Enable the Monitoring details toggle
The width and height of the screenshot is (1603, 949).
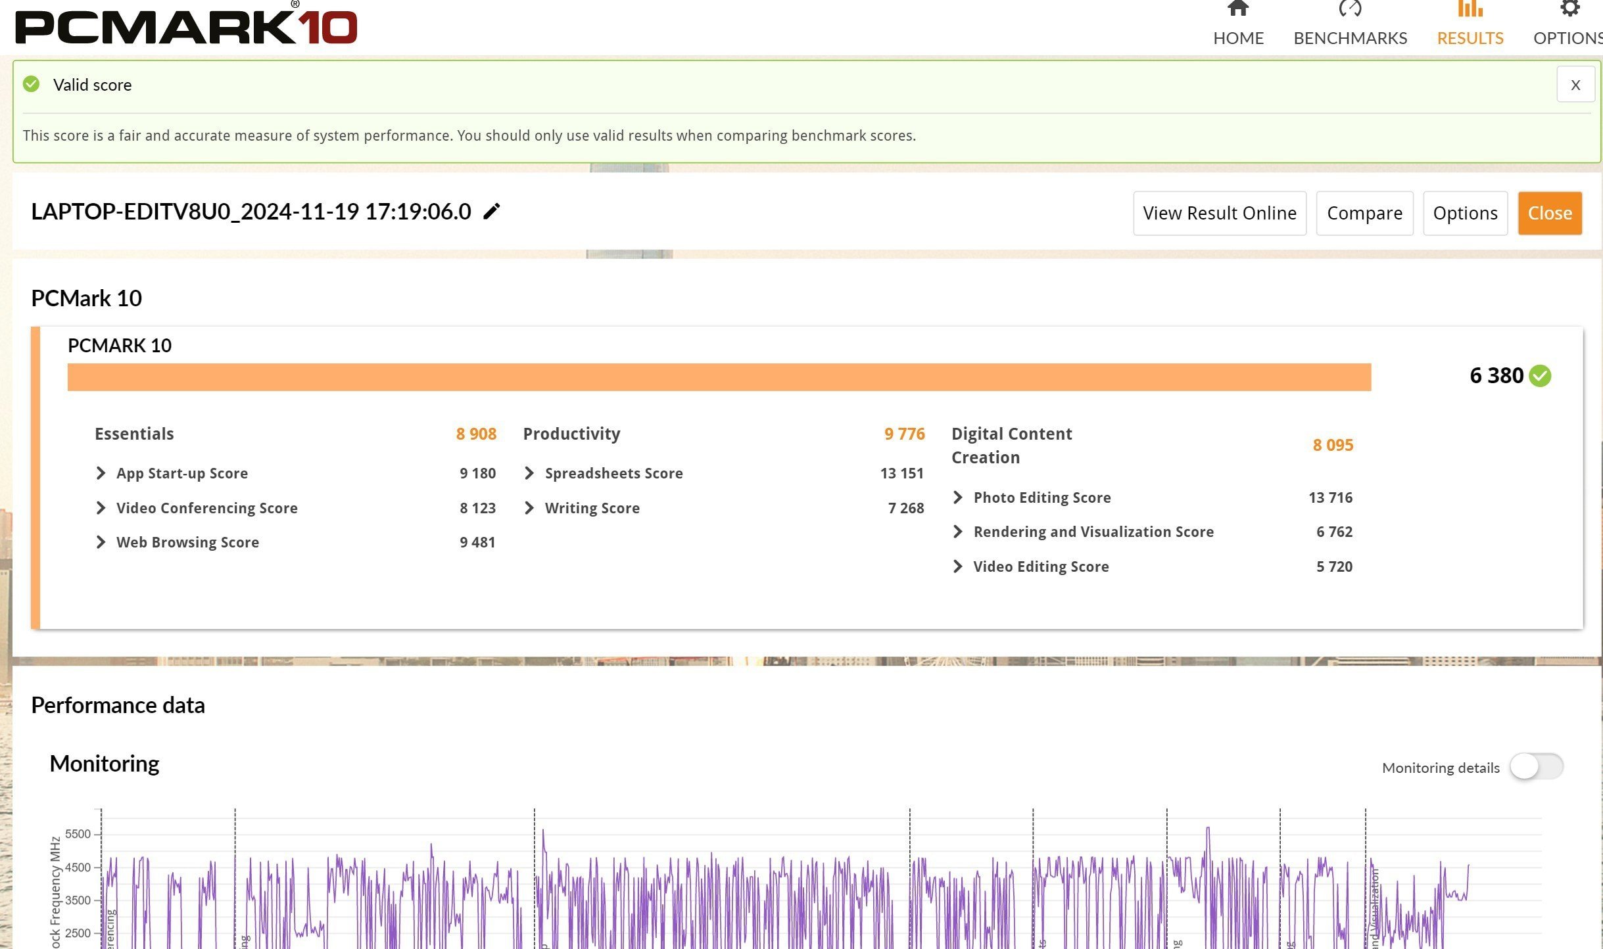[x=1536, y=767]
